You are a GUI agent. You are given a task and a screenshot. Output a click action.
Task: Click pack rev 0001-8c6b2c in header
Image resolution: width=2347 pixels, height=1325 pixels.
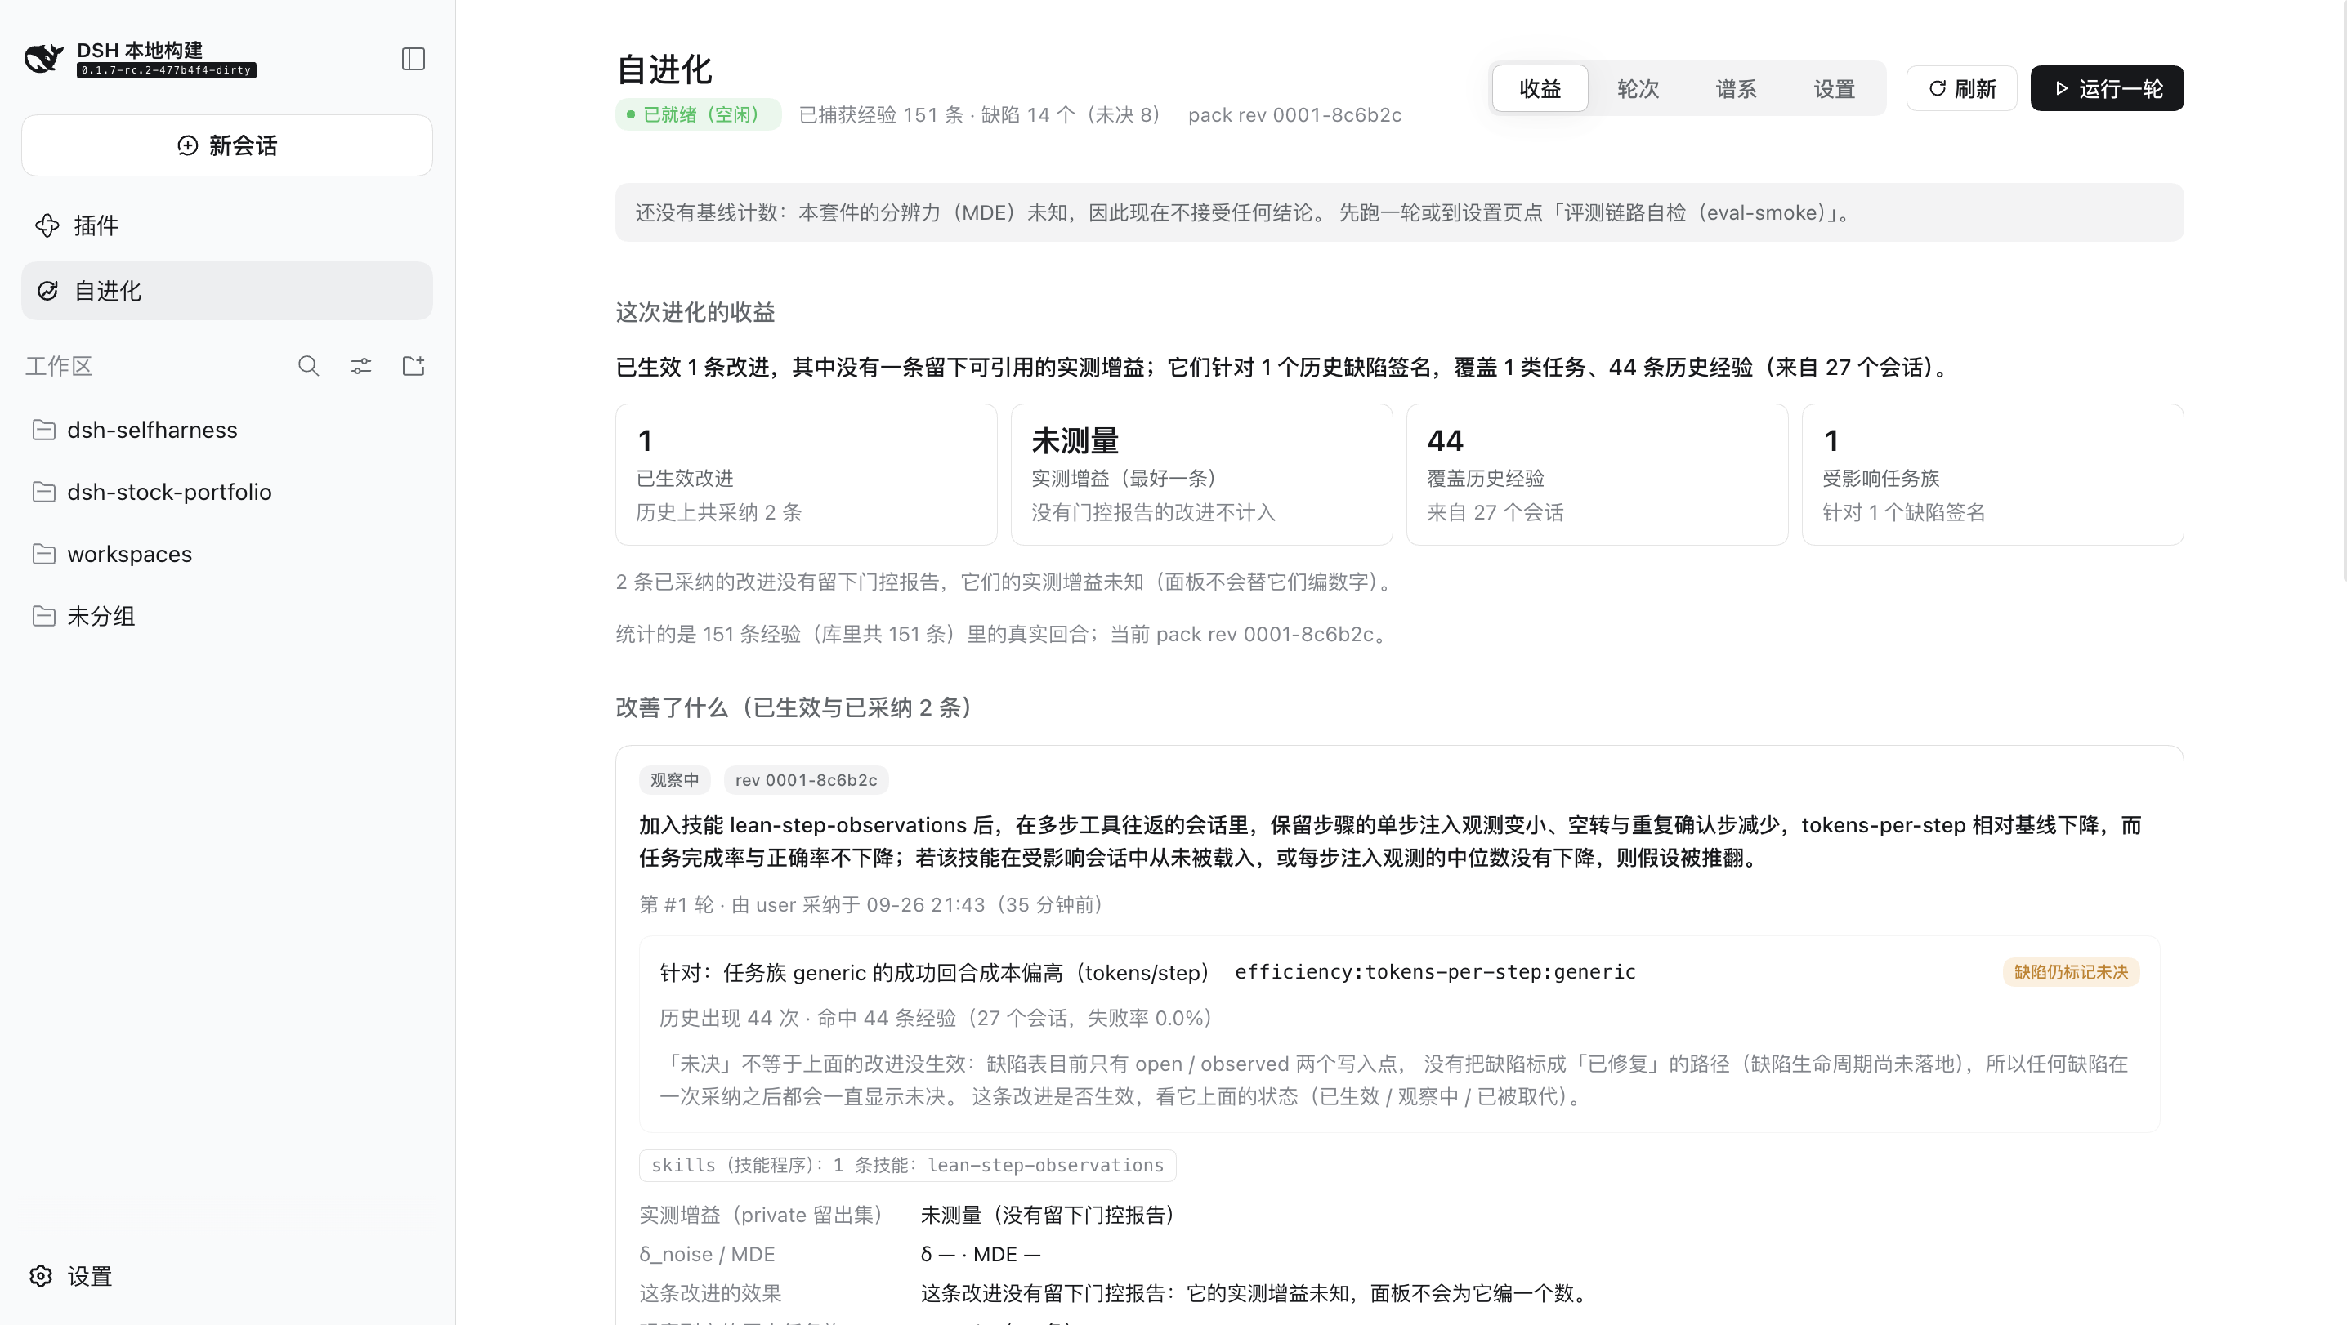[x=1294, y=114]
